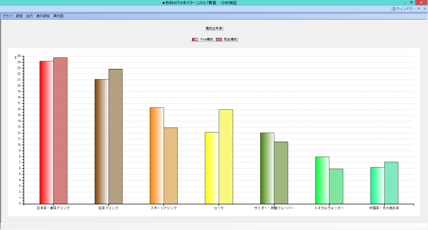Expand the ウィンドウ dropdown
The height and width of the screenshot is (230, 428).
click(414, 9)
